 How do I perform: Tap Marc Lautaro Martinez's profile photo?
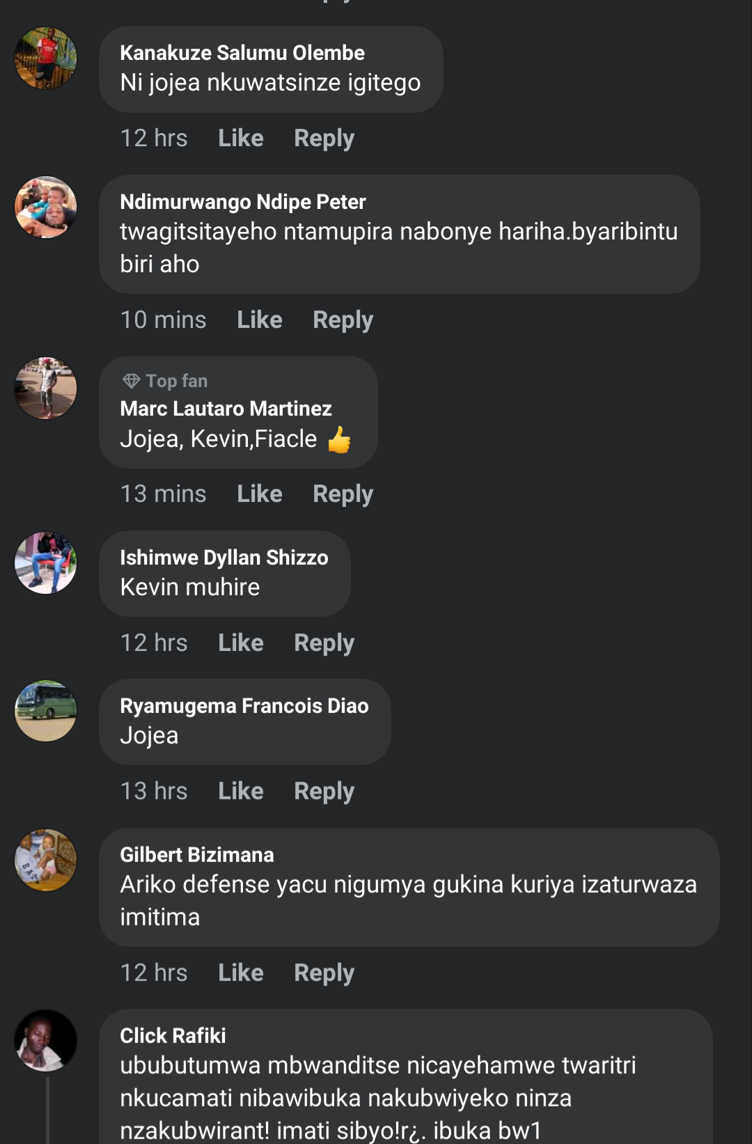46,389
